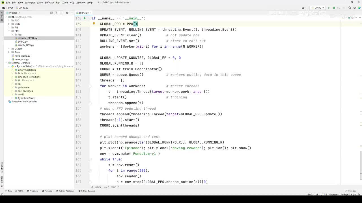362x203 pixels.
Task: Open the DPPO run configuration dropdown
Action: (x=318, y=8)
